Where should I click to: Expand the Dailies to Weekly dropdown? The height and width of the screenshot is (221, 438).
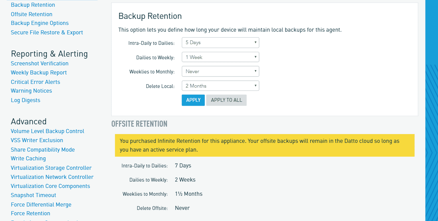(220, 57)
